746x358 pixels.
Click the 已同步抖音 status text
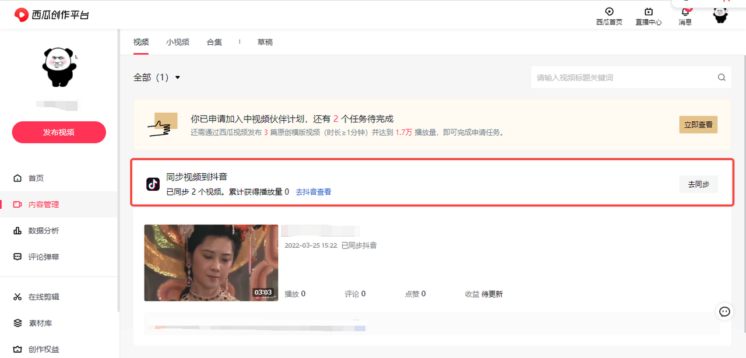point(359,245)
